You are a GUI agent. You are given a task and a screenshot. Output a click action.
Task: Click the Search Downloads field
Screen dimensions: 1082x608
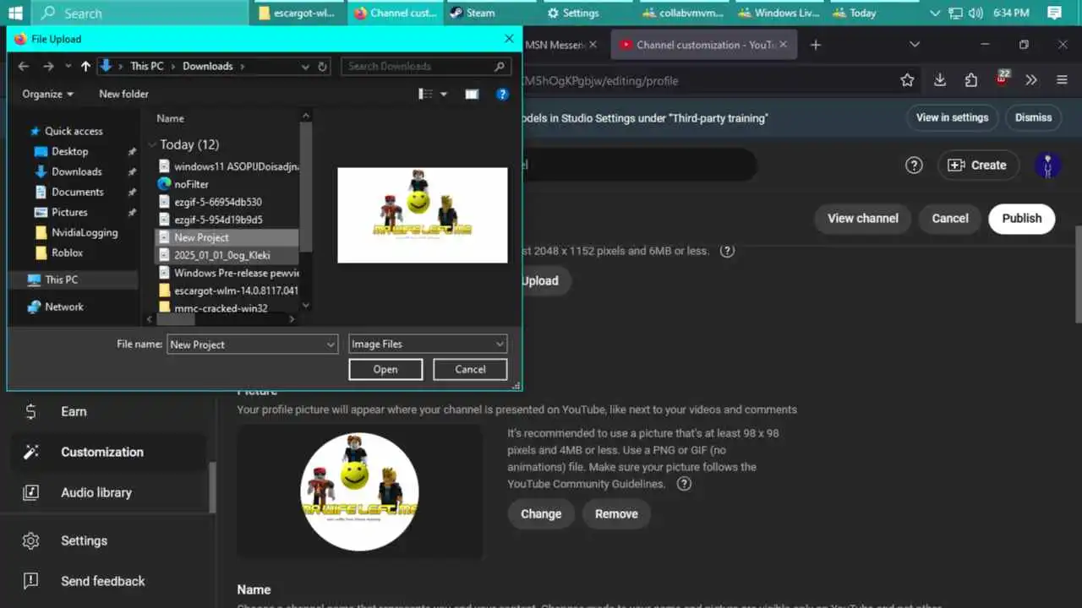(x=427, y=66)
